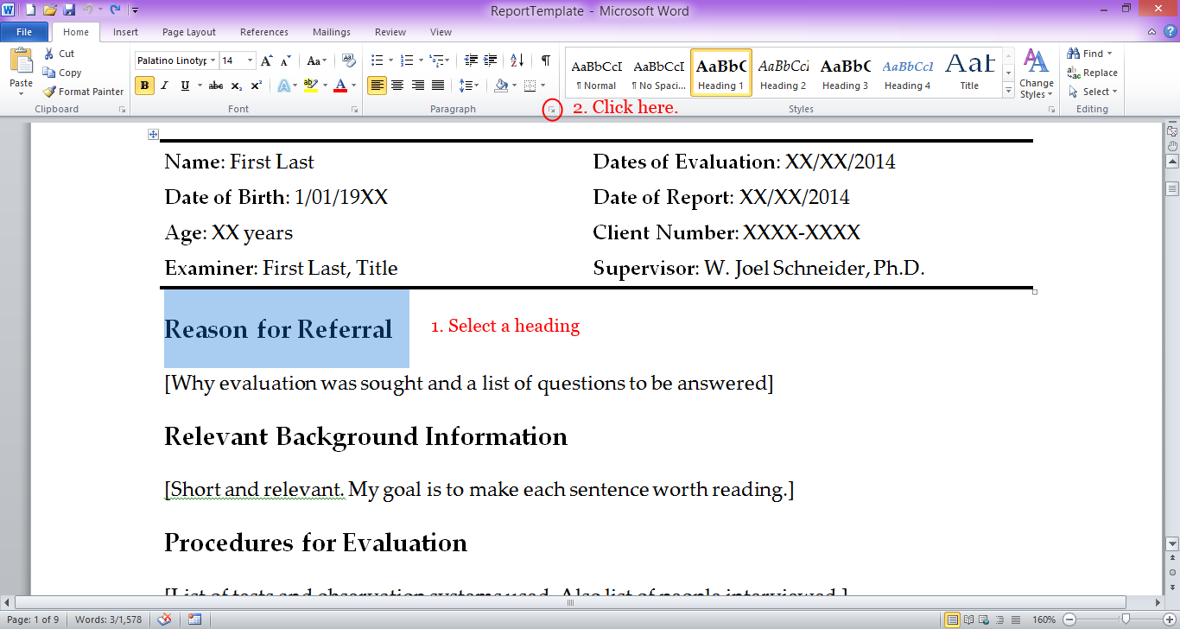Open the Multilevel List dropdown

[448, 60]
